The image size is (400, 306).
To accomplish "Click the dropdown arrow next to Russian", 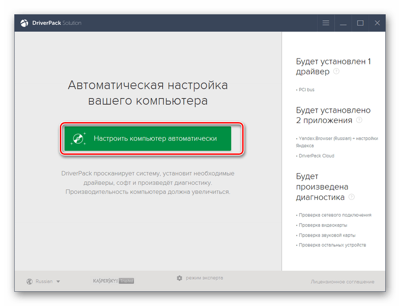I will [57, 281].
